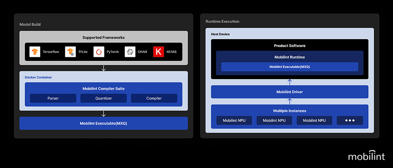Click the Tensorflow logo icon
The width and height of the screenshot is (393, 168).
tap(35, 52)
